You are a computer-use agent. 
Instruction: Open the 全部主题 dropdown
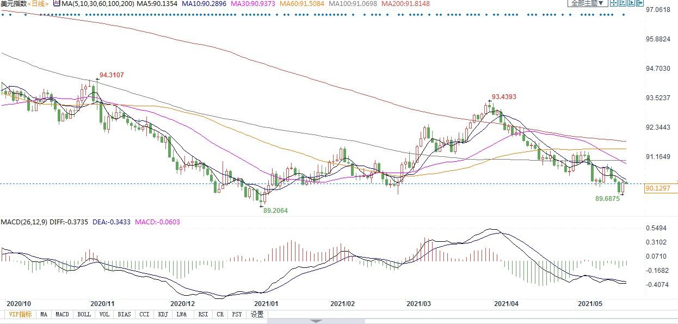pyautogui.click(x=587, y=3)
